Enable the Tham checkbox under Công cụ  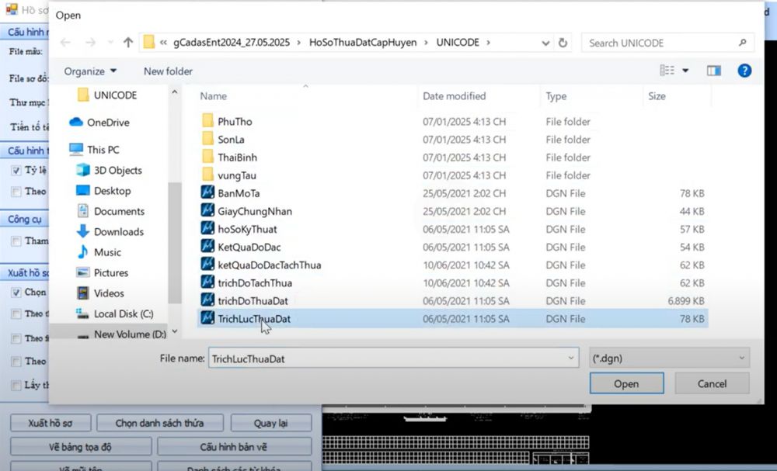(16, 241)
